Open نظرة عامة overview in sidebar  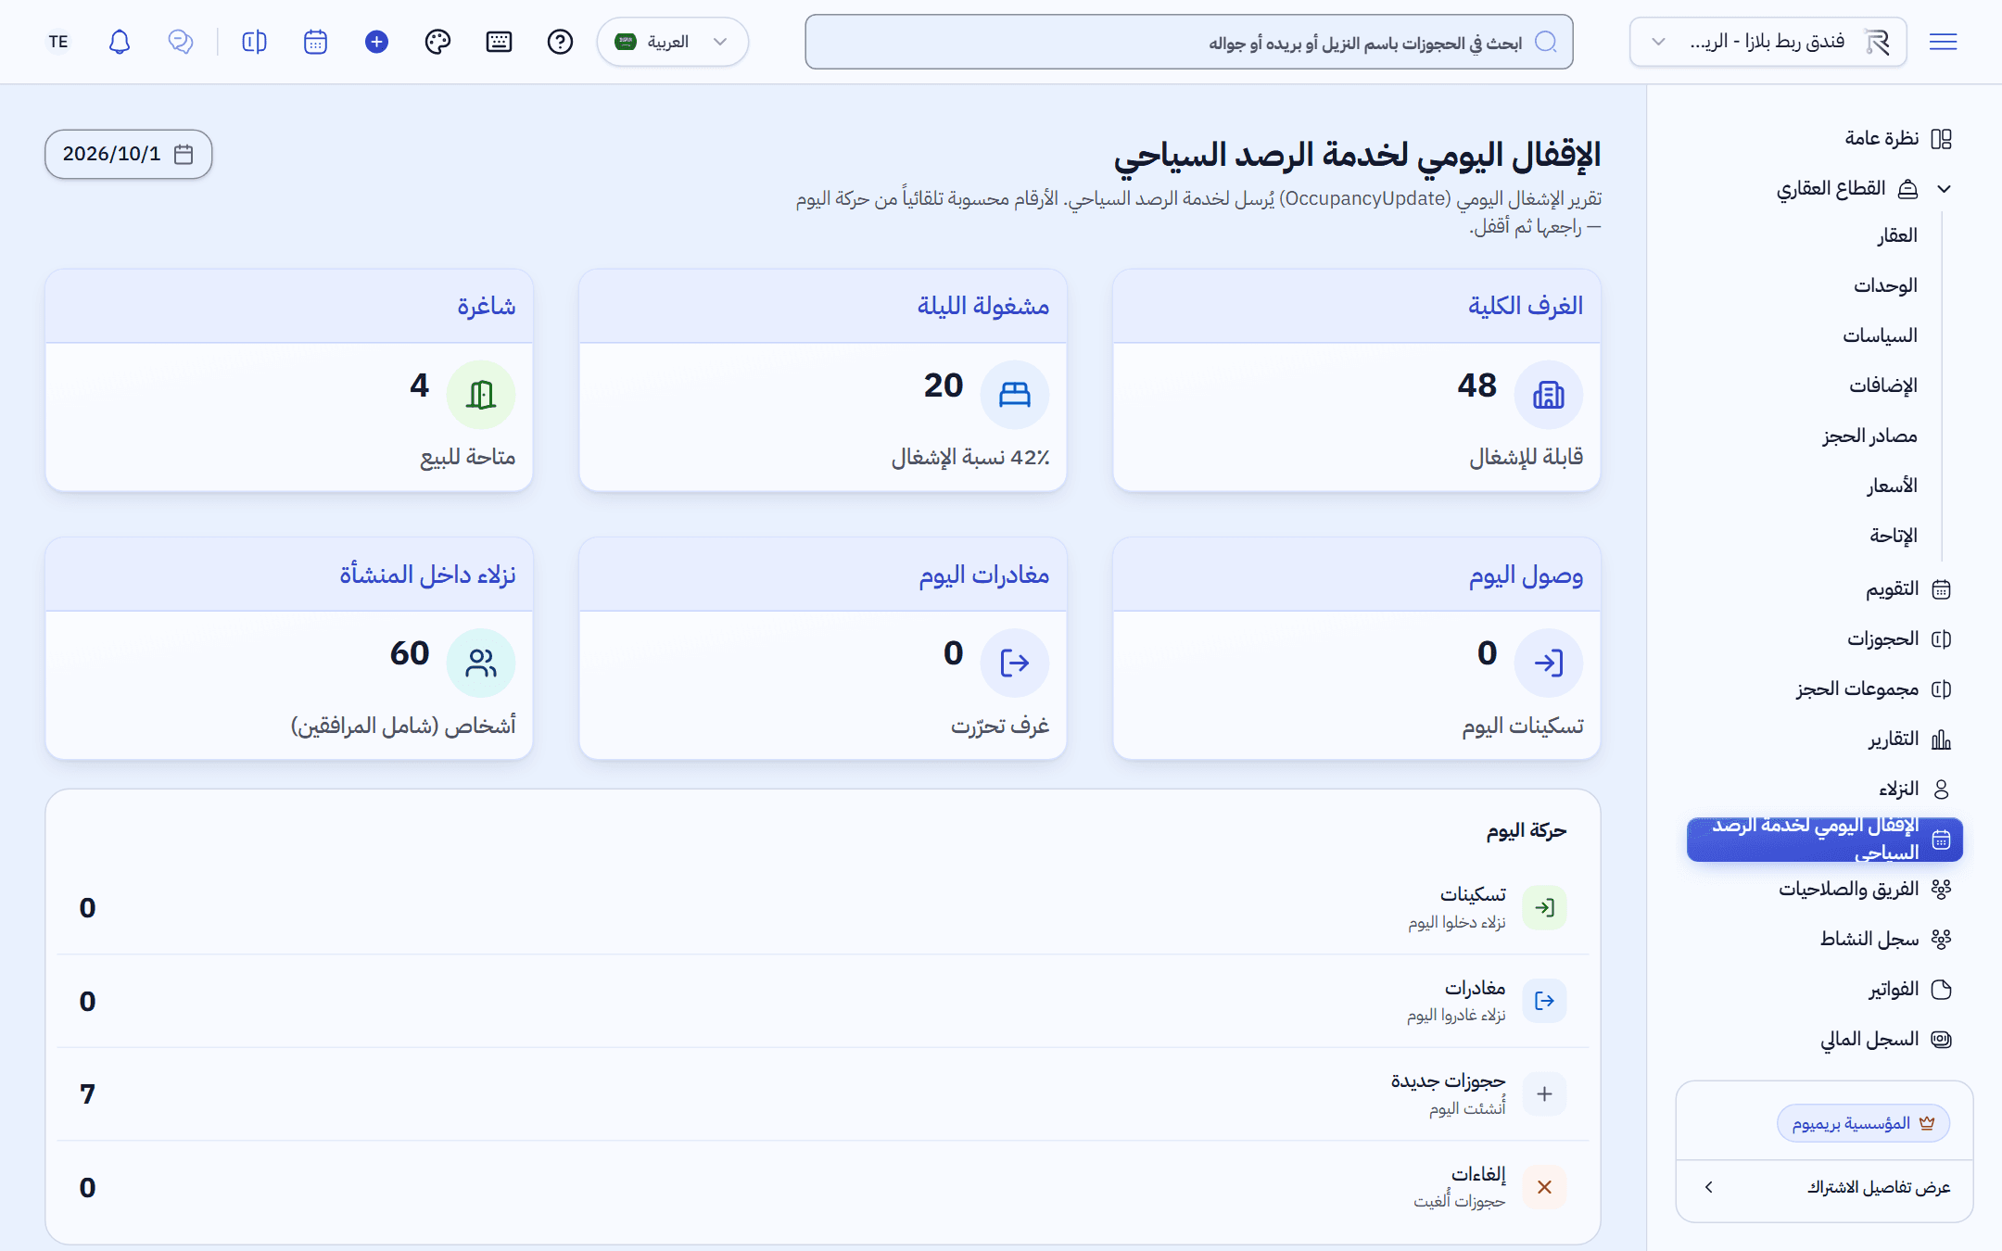coord(1898,138)
